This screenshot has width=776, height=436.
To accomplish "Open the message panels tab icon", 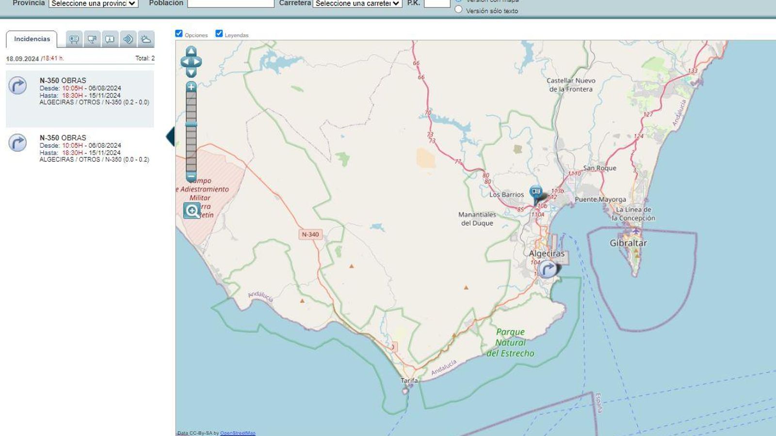I will [74, 39].
